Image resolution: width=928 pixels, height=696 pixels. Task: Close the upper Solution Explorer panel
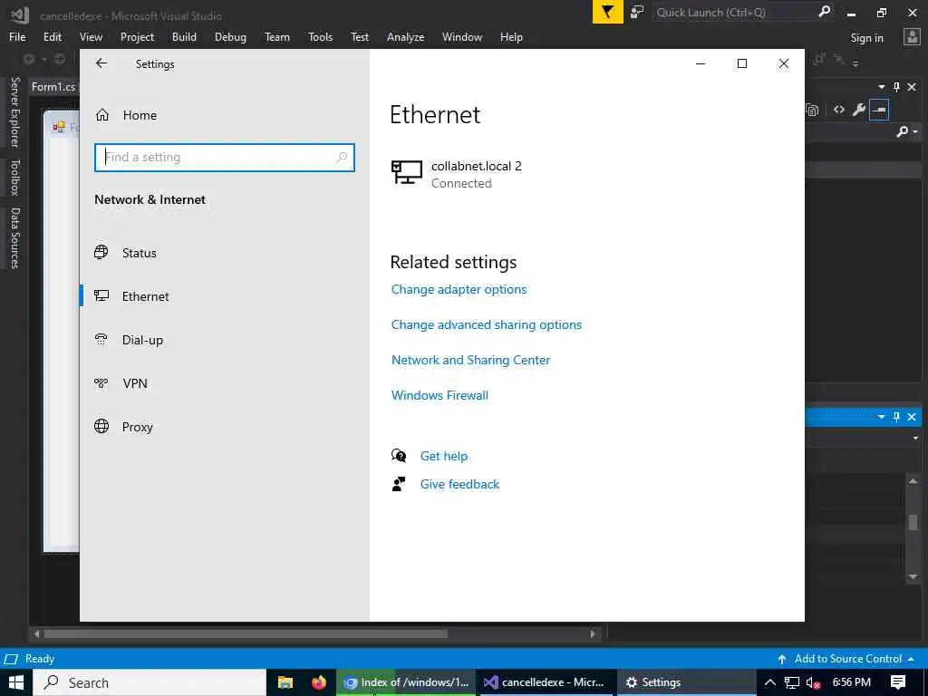click(x=912, y=87)
